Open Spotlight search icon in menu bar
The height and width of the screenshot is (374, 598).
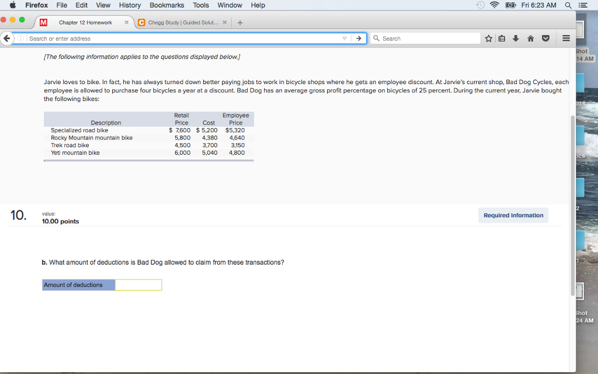tap(568, 5)
